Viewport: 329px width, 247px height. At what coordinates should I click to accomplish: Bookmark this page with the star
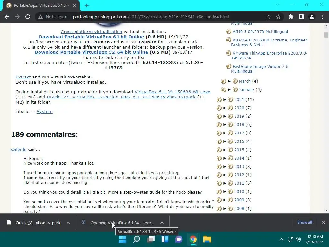(278, 17)
